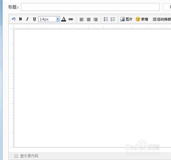Toggle underline formatting
Screen dimensions: 171x160
[x=34, y=19]
